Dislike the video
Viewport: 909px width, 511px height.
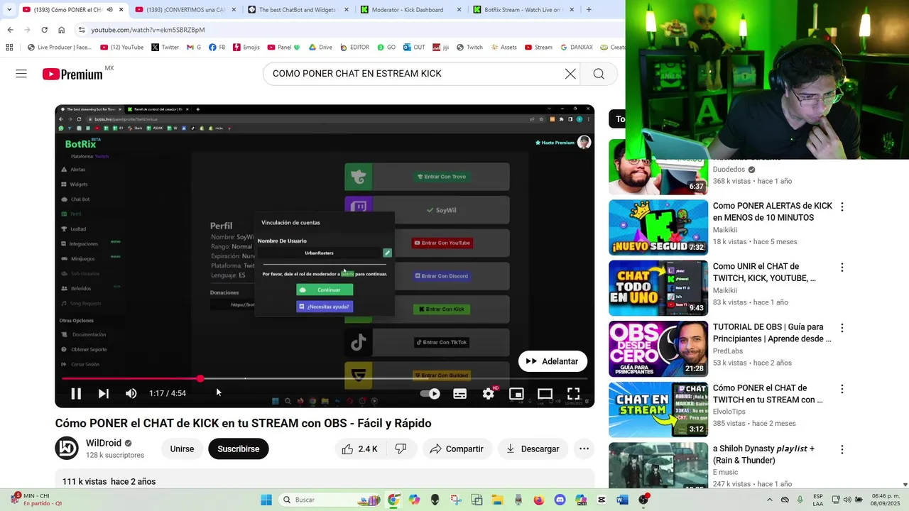[401, 449]
